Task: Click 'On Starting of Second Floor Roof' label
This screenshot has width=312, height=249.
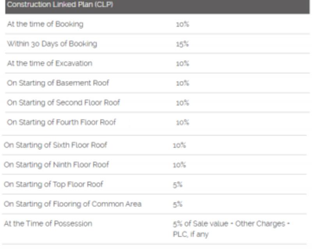Action: [x=63, y=103]
